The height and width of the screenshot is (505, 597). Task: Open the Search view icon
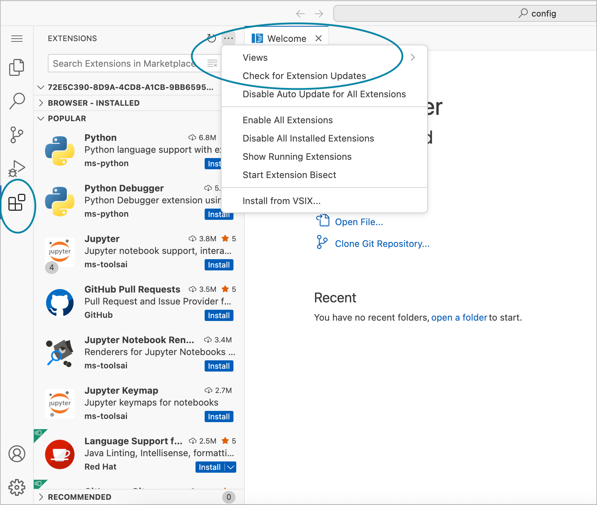[x=17, y=101]
